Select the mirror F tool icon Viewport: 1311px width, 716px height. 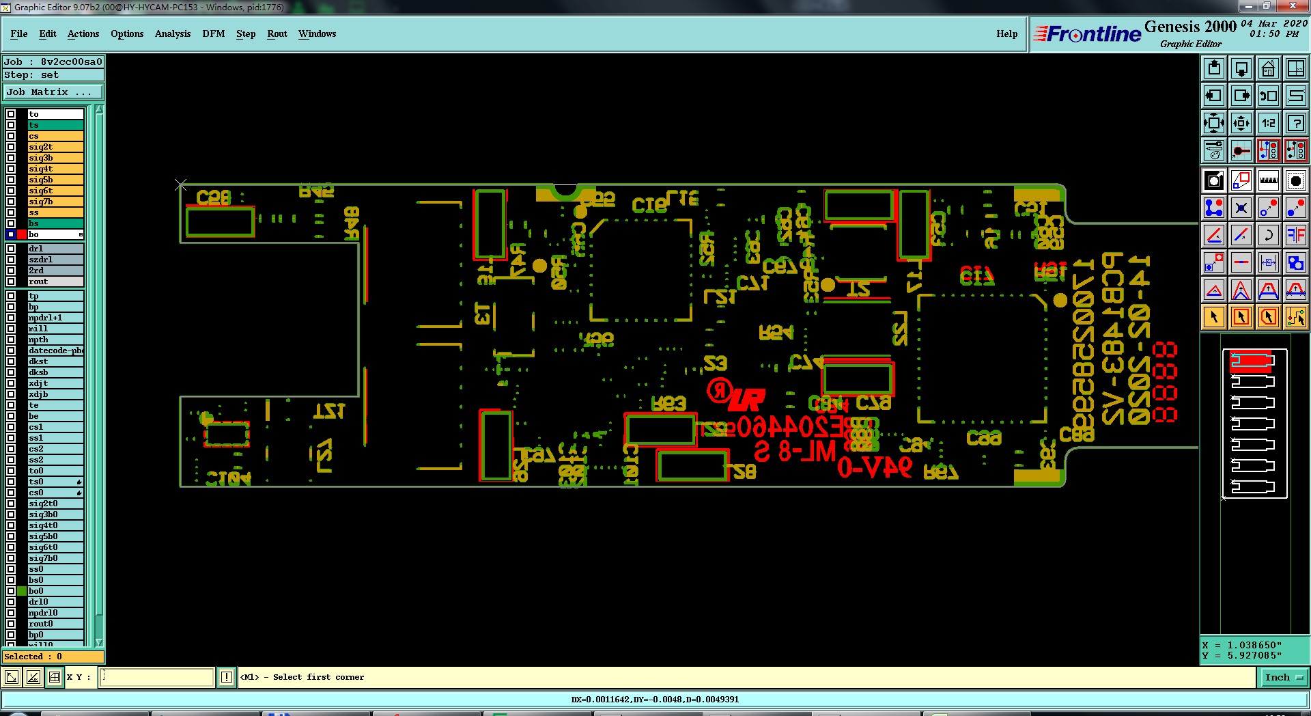(x=1296, y=235)
